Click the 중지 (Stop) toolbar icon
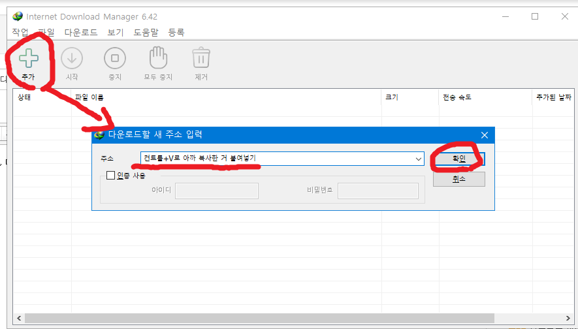The image size is (578, 329). pos(115,58)
